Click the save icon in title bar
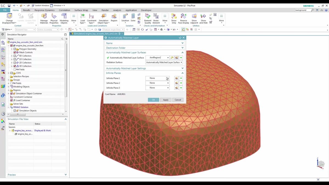 pyautogui.click(x=9, y=5)
